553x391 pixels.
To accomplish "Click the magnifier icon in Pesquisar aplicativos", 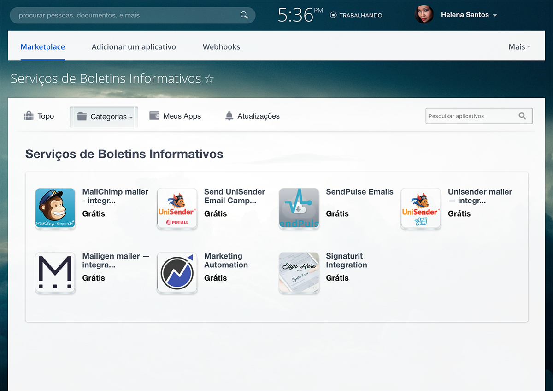I will click(522, 116).
